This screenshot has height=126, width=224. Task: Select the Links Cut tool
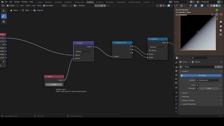4,22
